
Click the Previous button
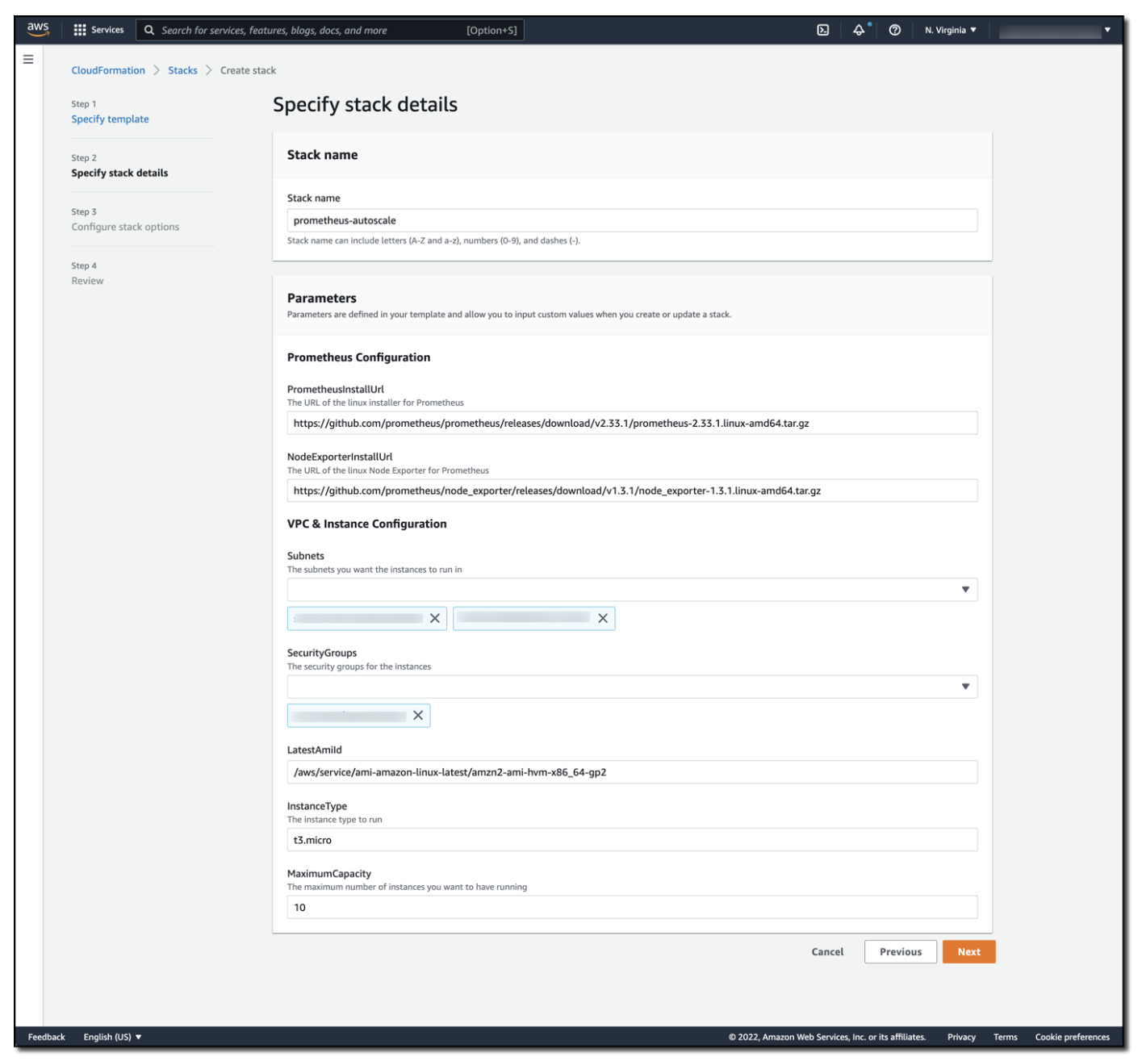pyautogui.click(x=900, y=951)
